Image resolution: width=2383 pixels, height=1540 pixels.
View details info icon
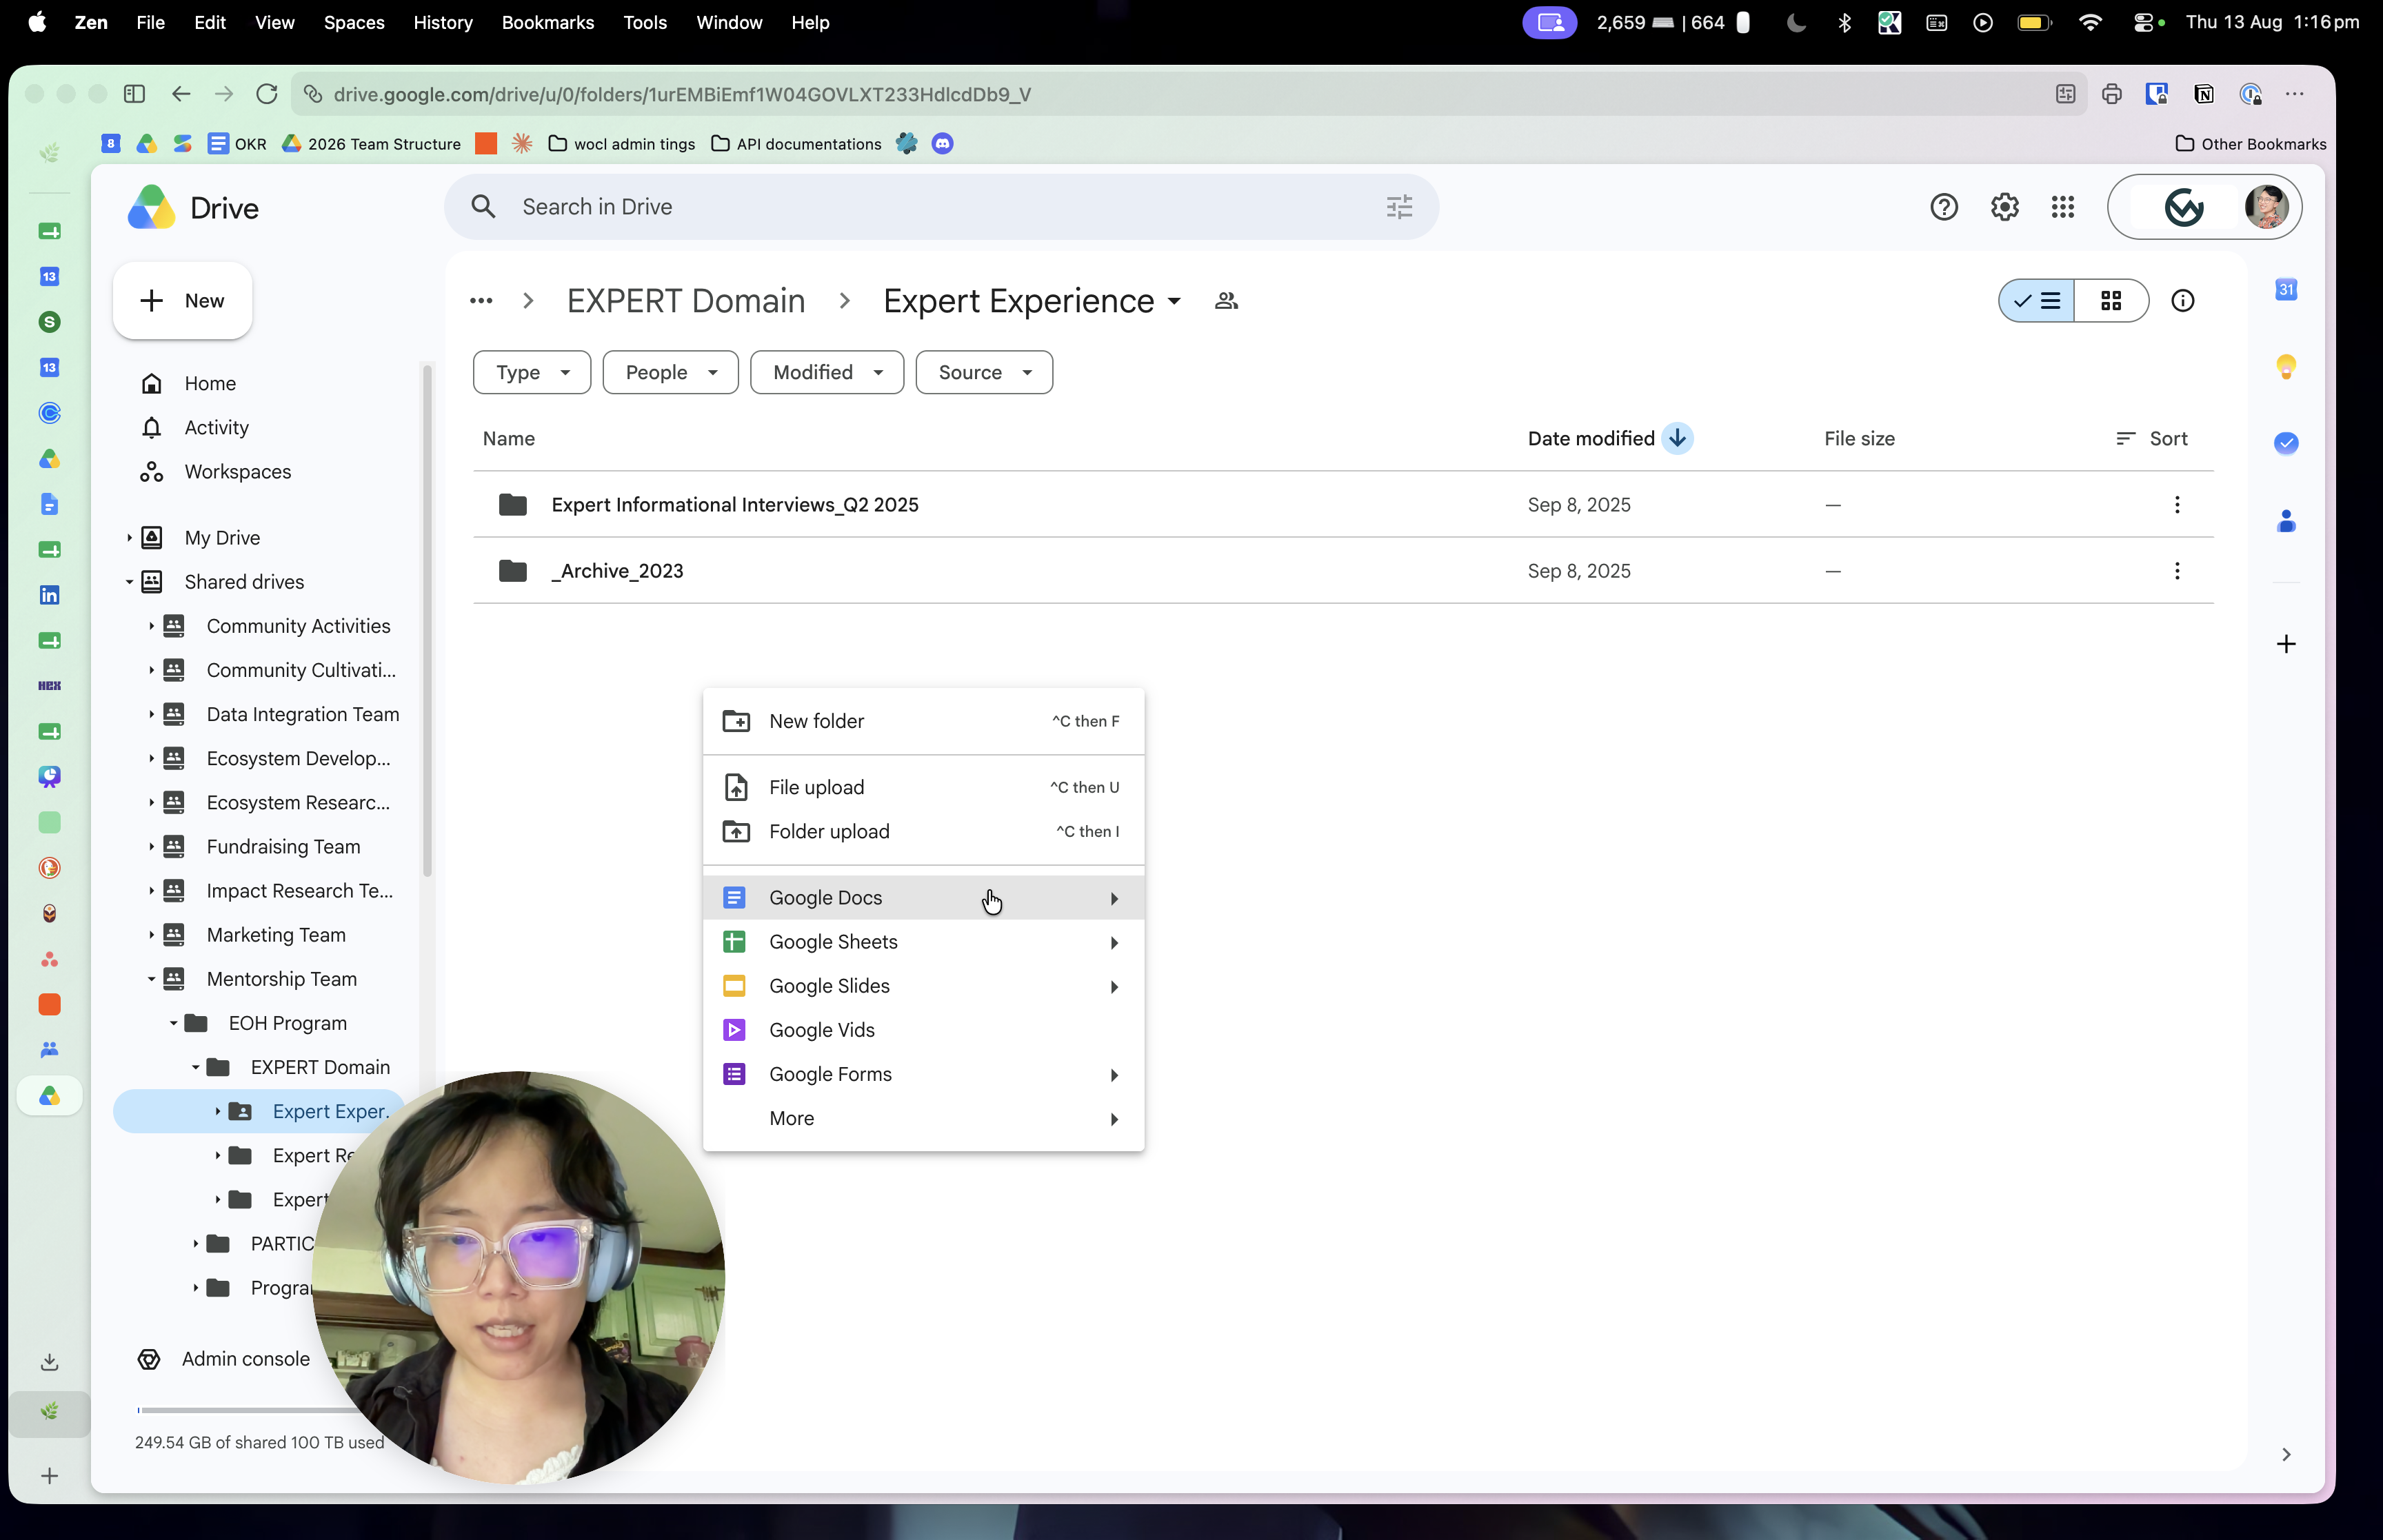click(x=2182, y=301)
